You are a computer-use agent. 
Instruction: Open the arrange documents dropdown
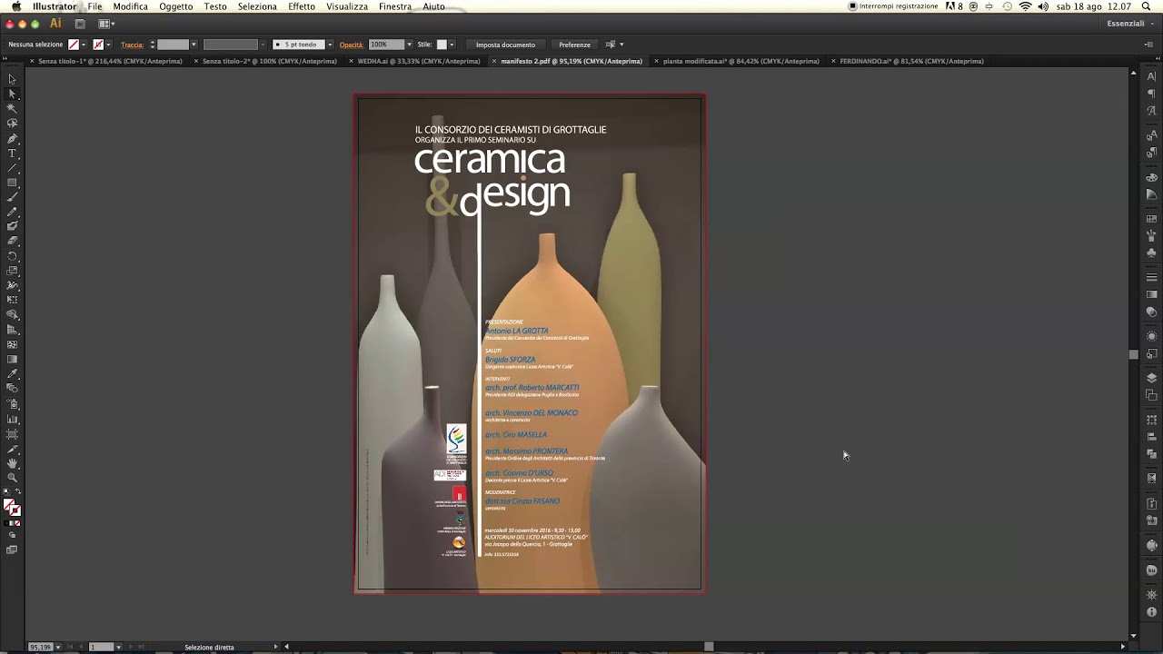(106, 24)
